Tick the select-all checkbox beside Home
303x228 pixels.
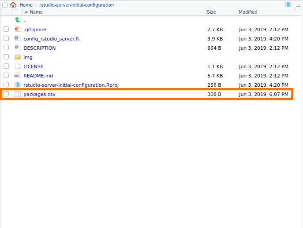coord(5,5)
